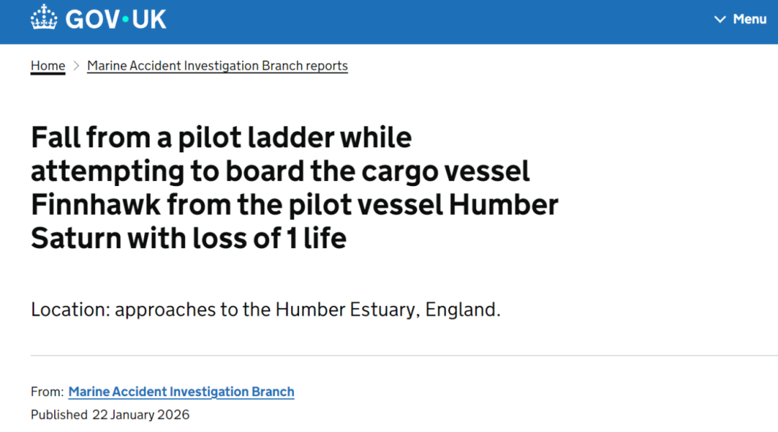
Task: Click 'attempting to board the cargo vessel' title line
Action: [x=280, y=172]
